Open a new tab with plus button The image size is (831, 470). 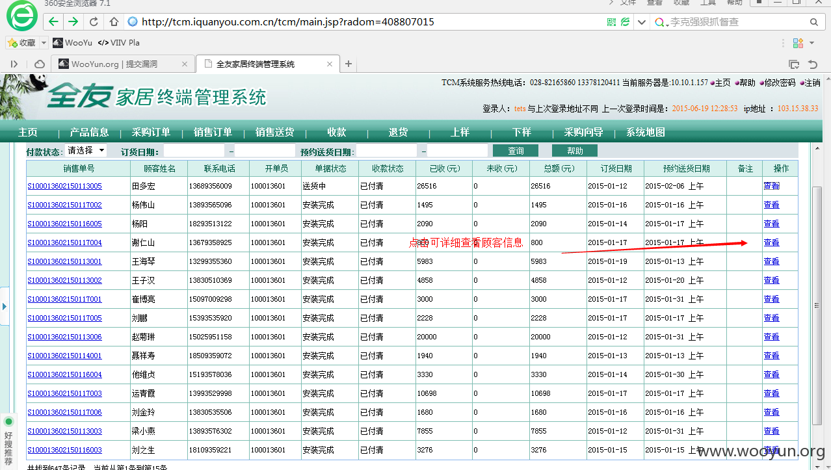pyautogui.click(x=349, y=64)
